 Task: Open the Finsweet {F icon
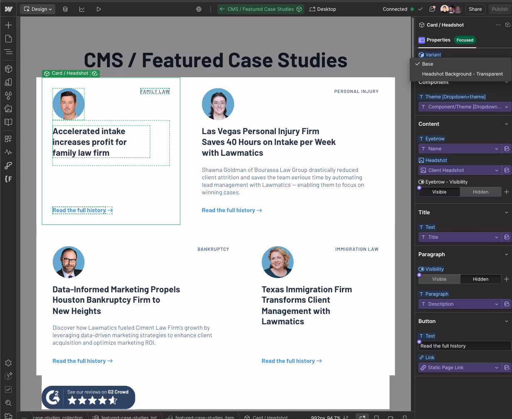(8, 179)
